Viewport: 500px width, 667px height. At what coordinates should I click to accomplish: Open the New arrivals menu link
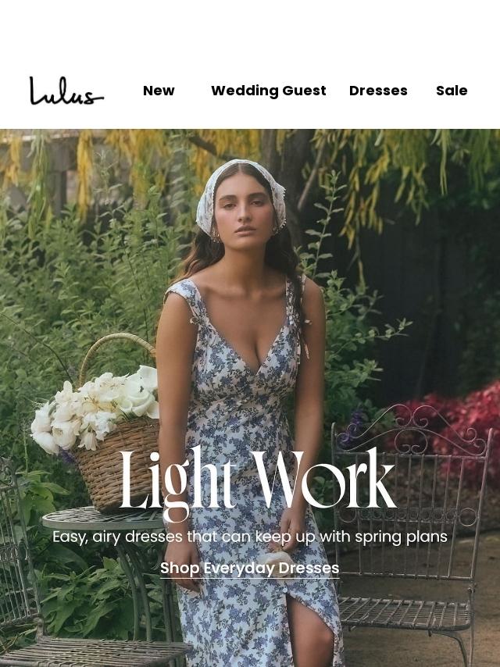159,91
